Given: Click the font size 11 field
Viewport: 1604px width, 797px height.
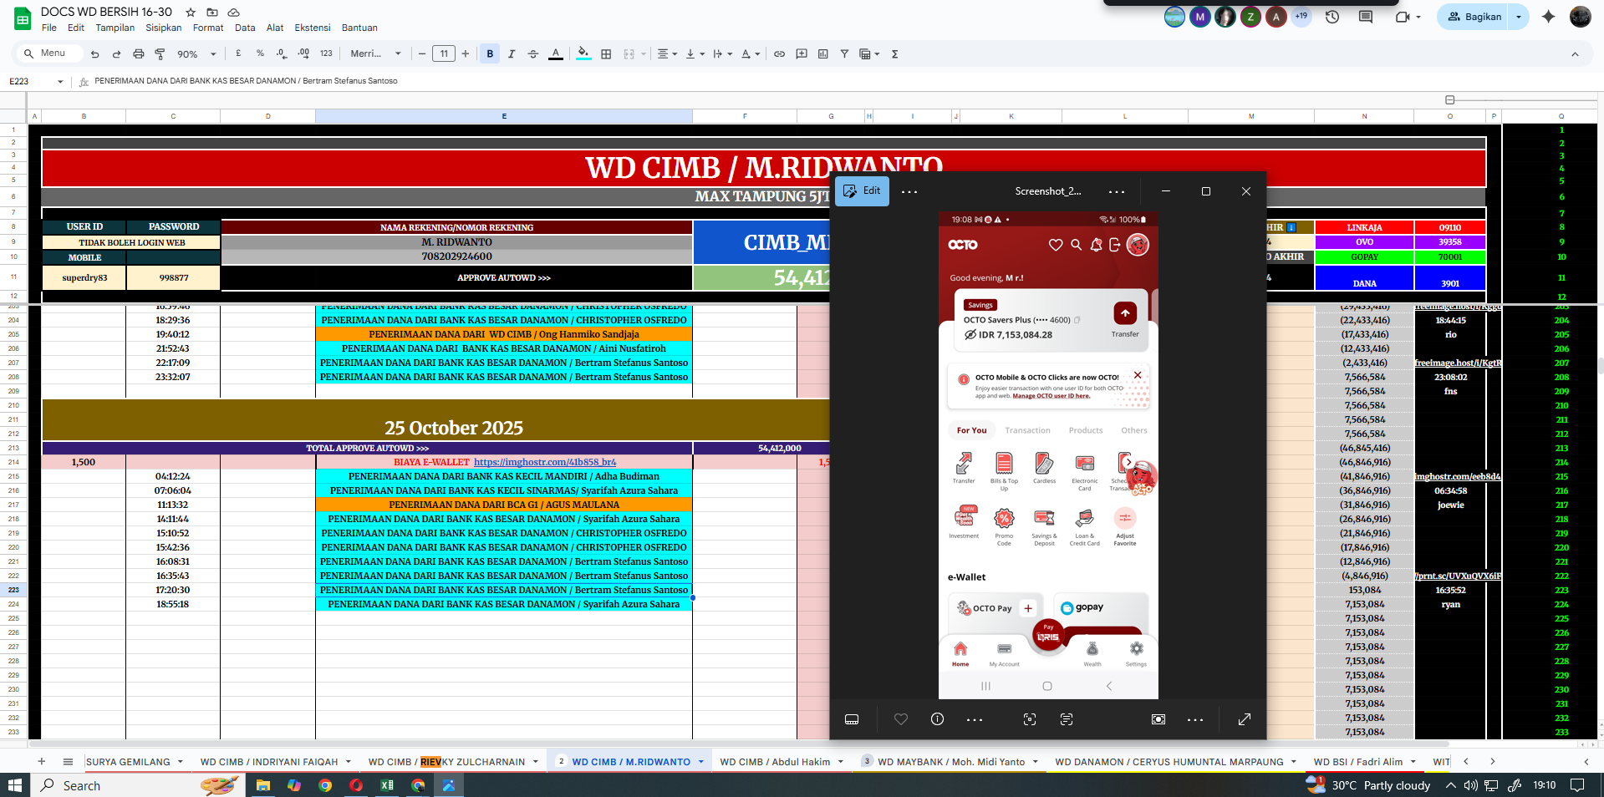Looking at the screenshot, I should pos(444,54).
